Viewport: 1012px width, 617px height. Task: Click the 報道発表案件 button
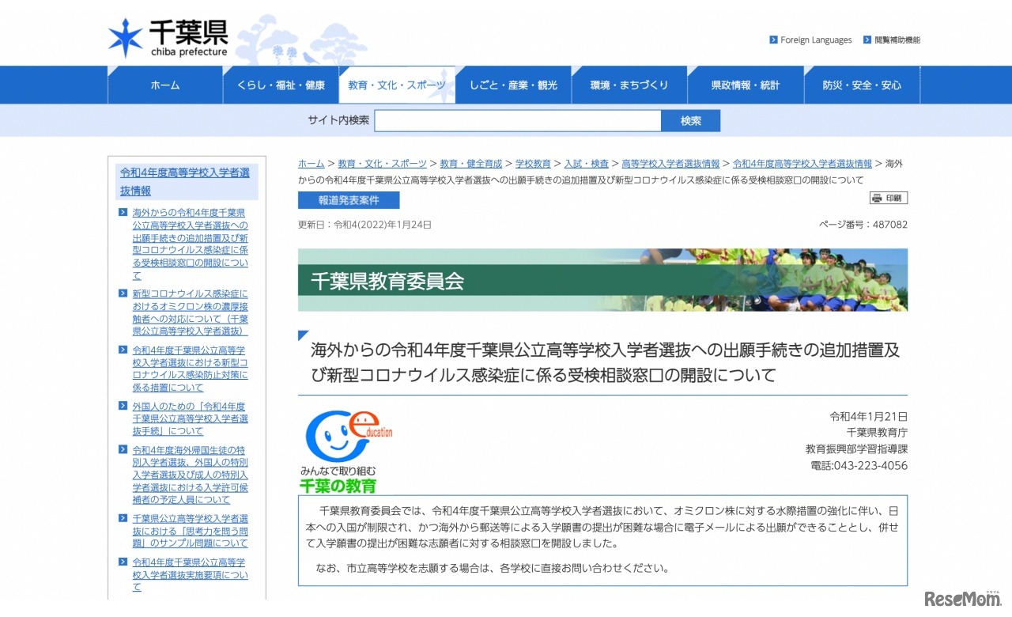point(348,200)
